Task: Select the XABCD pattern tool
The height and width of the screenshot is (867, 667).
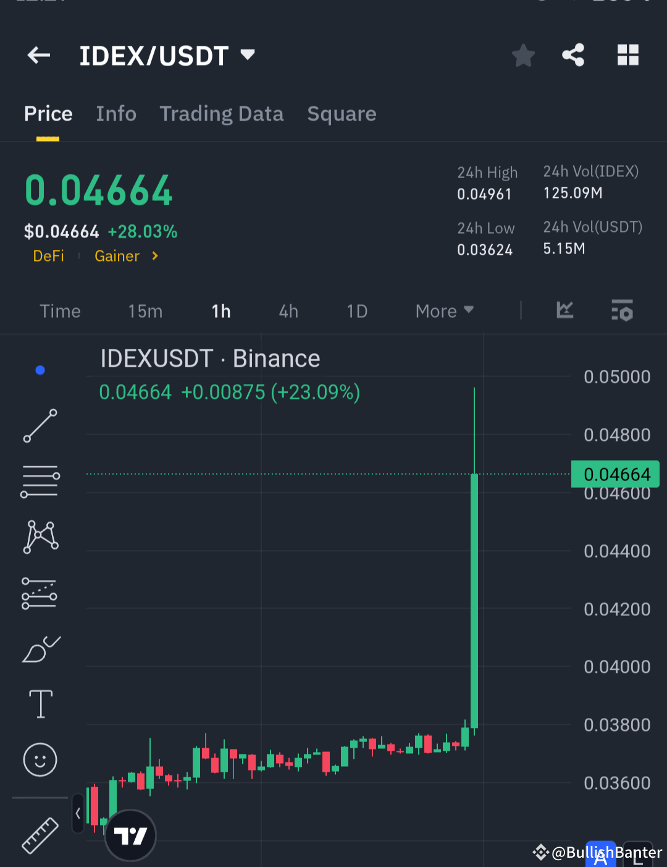Action: [x=40, y=536]
